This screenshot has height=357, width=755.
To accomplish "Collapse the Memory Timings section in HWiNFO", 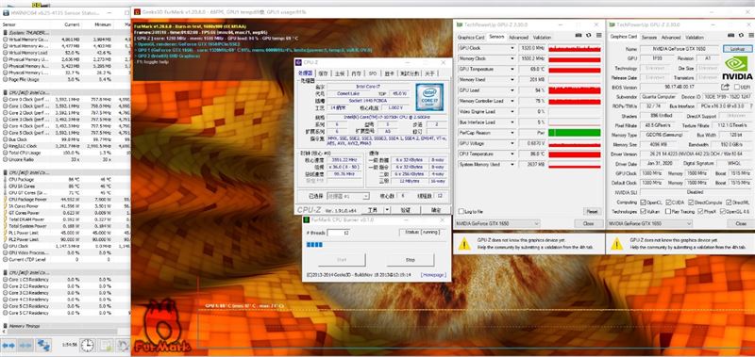I will (x=5, y=326).
